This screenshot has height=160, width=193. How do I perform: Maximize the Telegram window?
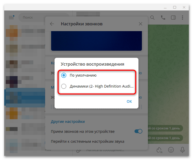[x=175, y=7]
